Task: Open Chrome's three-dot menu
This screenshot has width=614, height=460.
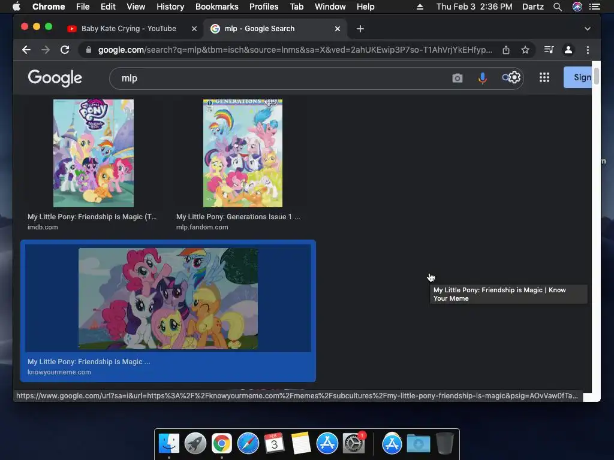Action: pos(588,50)
